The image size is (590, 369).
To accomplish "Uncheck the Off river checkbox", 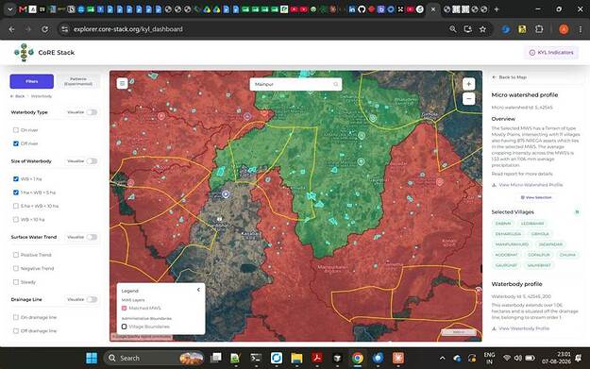I will pyautogui.click(x=16, y=143).
